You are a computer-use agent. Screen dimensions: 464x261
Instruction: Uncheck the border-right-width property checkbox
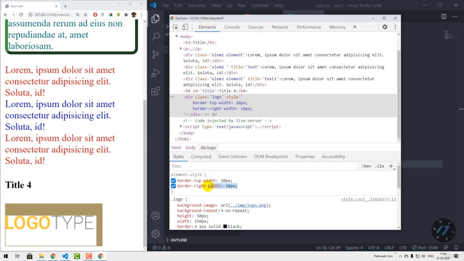click(x=173, y=186)
